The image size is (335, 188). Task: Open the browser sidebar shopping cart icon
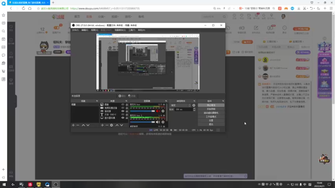point(3,71)
